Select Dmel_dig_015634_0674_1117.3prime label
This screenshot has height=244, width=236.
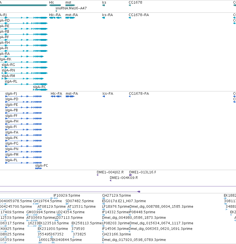pos(161,223)
